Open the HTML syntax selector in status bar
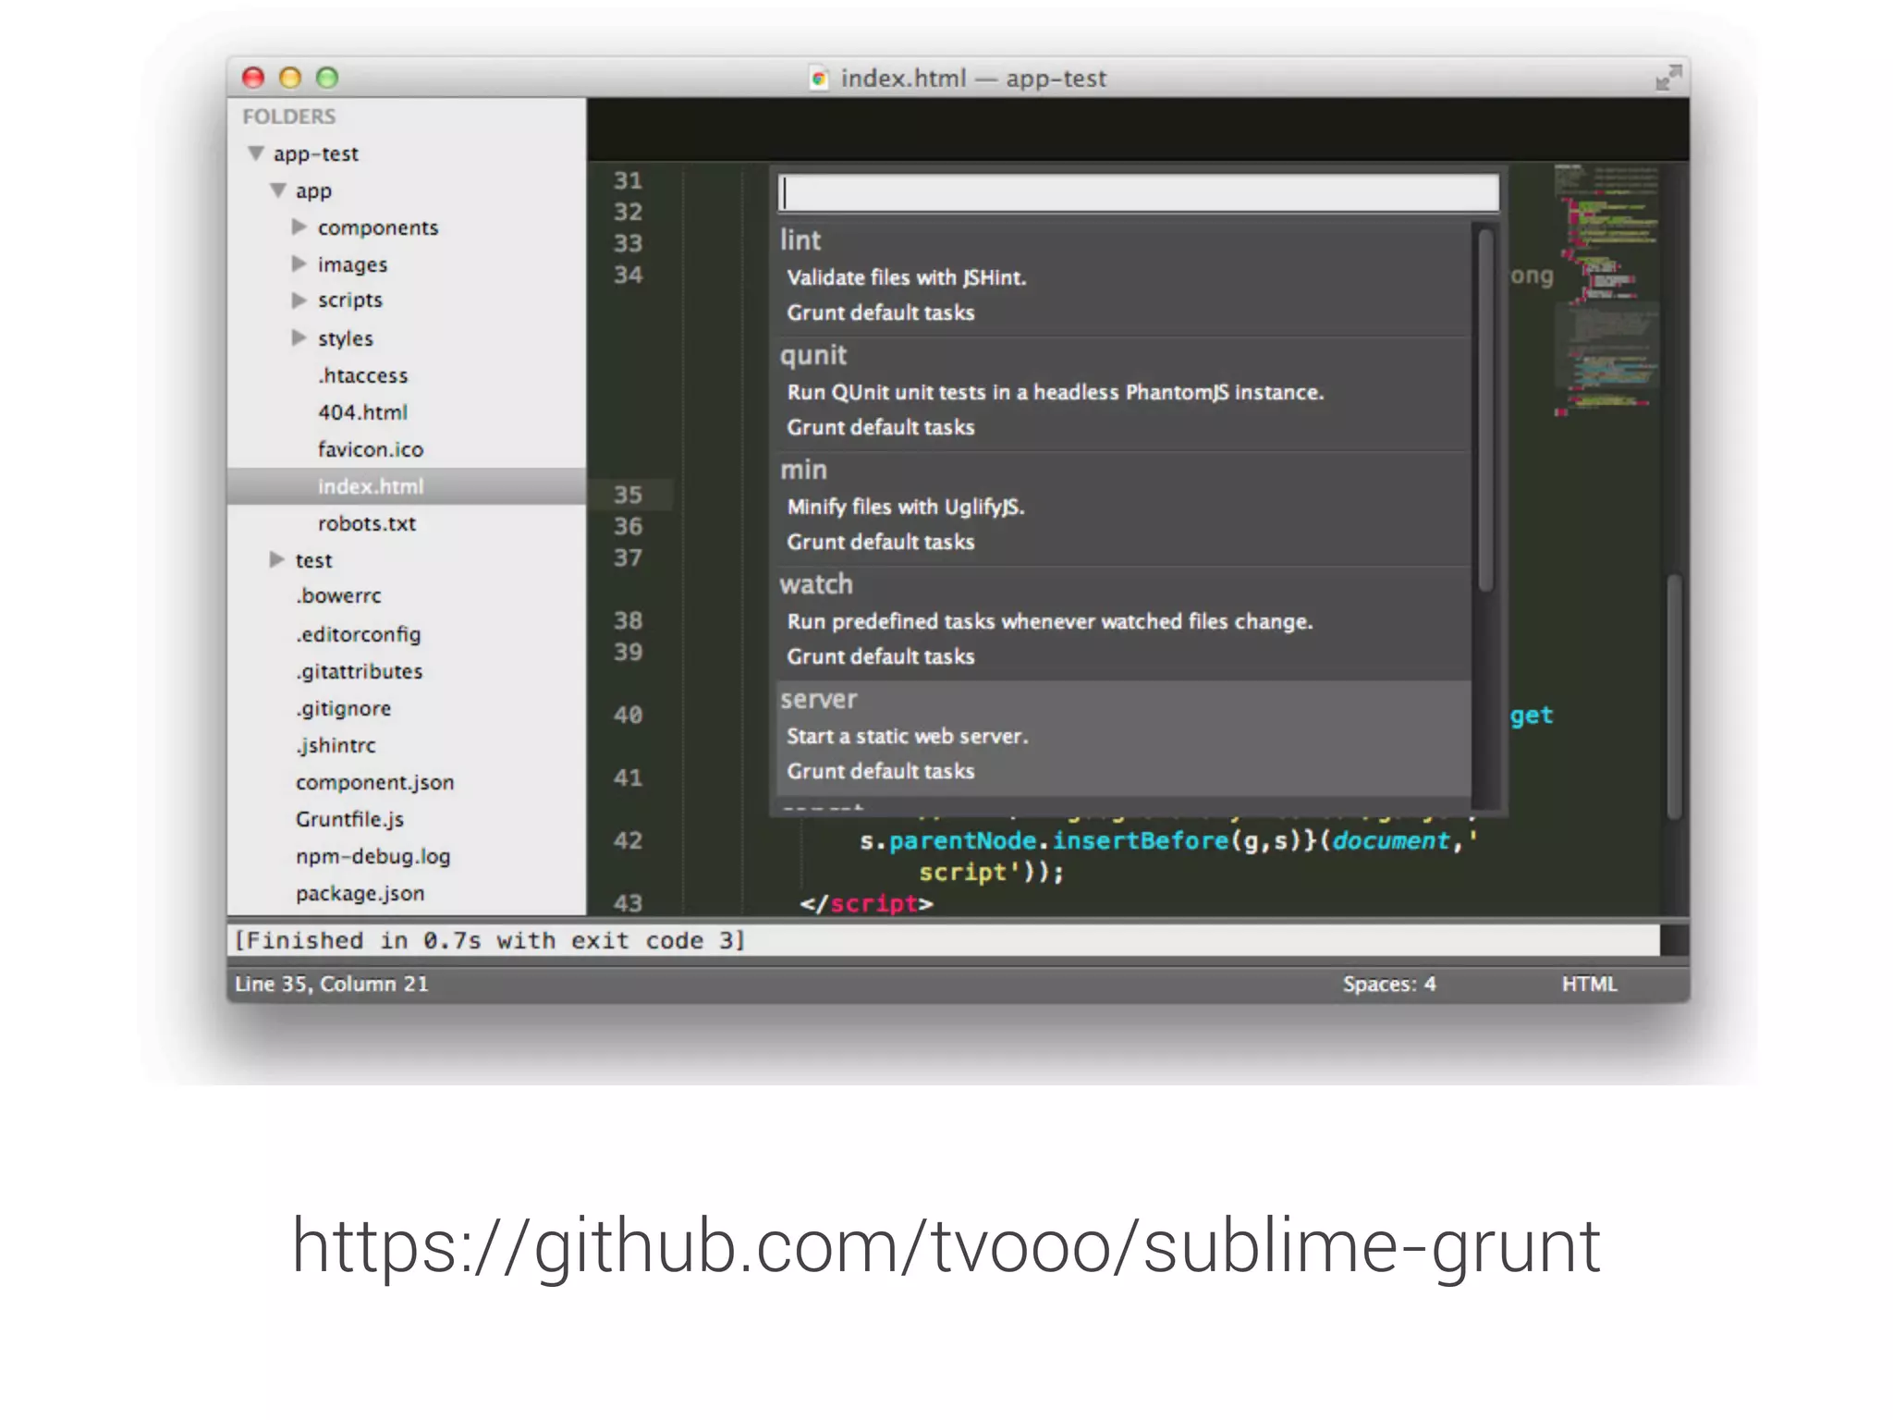Screen dimensions: 1893x1420 point(1589,984)
